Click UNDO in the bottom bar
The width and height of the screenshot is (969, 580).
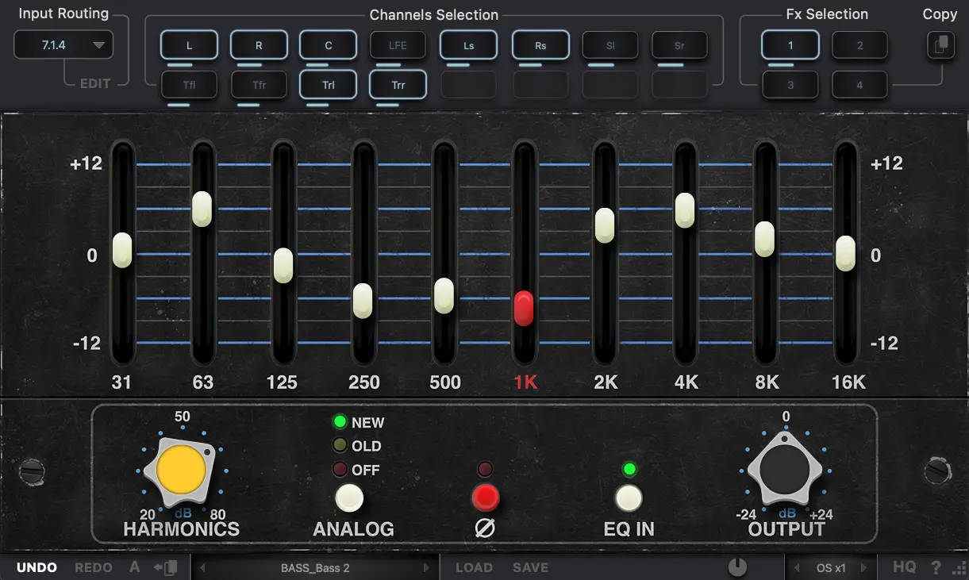[37, 567]
